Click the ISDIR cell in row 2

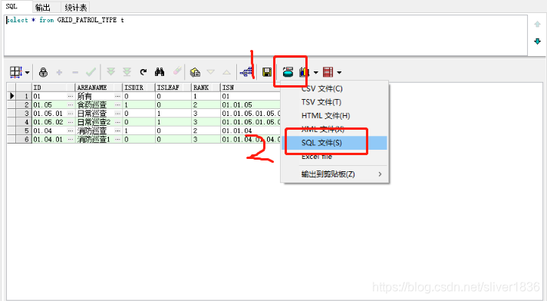click(139, 104)
